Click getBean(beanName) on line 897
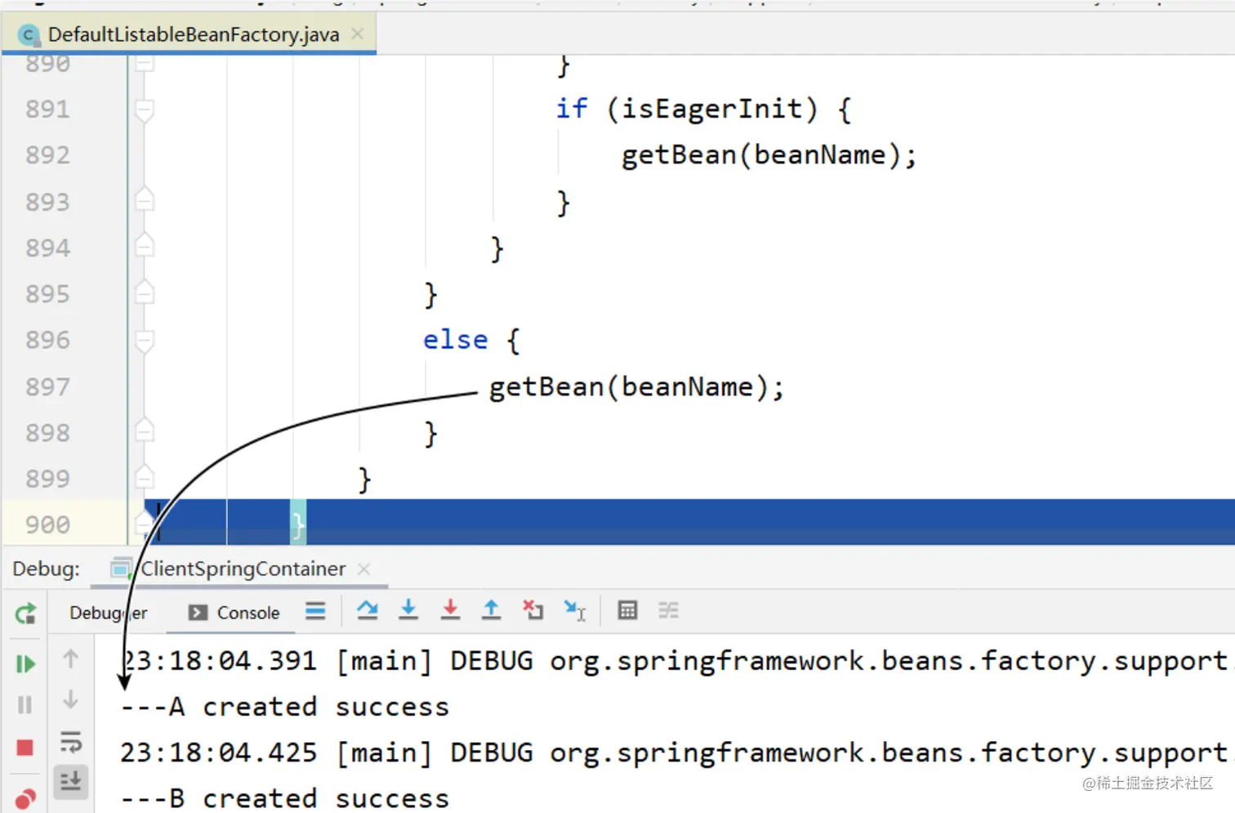1235x813 pixels. pos(636,387)
